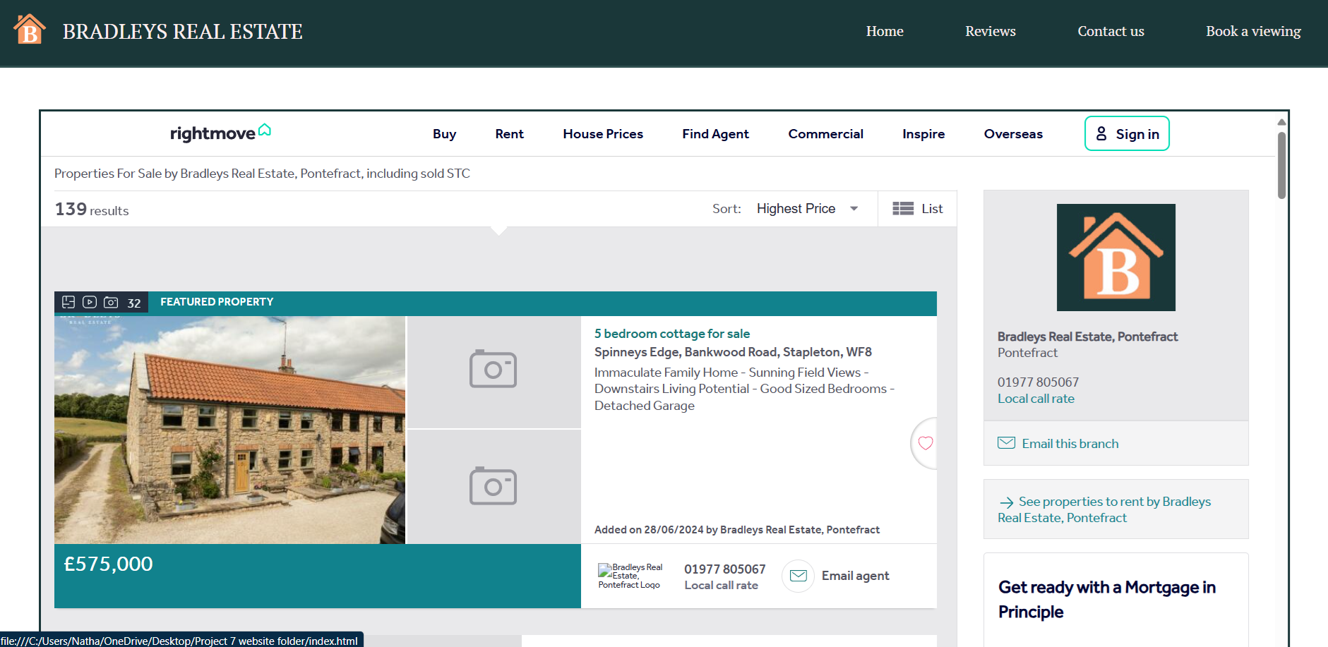
Task: Open Book a viewing page
Action: coord(1252,31)
